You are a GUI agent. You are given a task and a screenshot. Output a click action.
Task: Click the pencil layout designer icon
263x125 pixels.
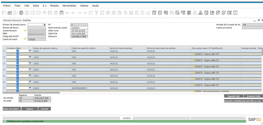tap(148, 13)
